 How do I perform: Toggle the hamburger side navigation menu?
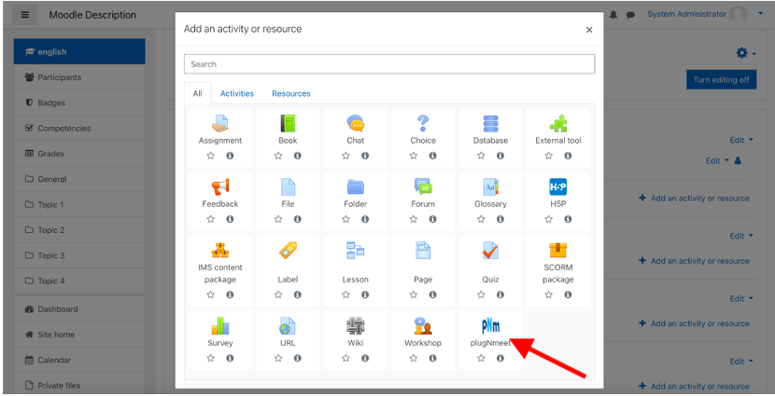(25, 15)
